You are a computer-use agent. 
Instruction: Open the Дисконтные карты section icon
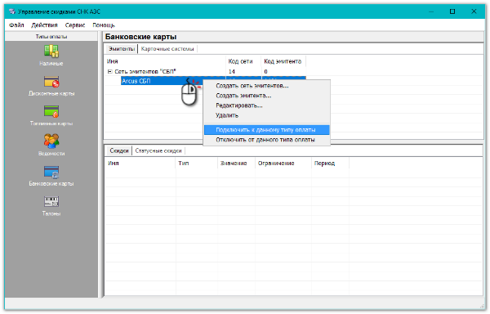coord(51,82)
